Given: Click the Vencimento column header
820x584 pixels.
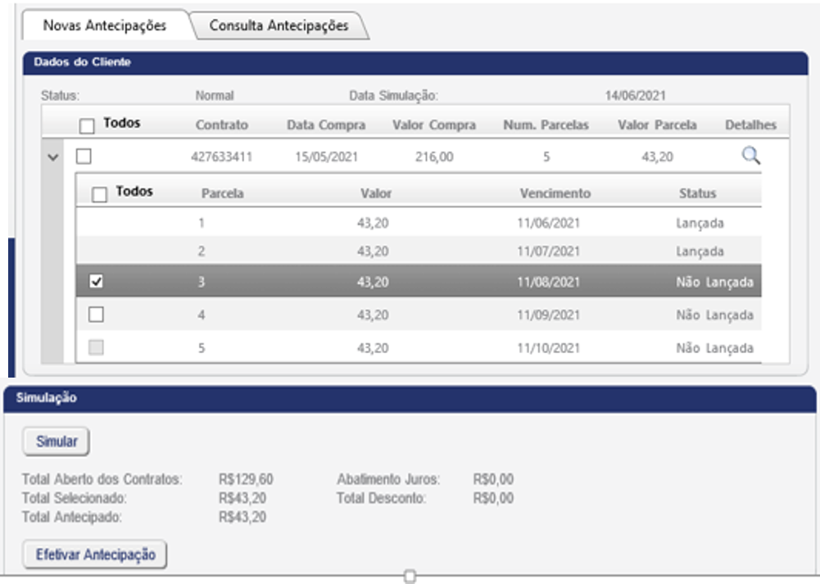Looking at the screenshot, I should click(x=555, y=194).
